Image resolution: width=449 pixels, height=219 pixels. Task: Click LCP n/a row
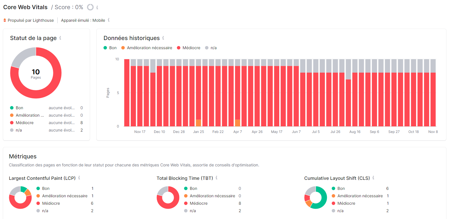65,211
